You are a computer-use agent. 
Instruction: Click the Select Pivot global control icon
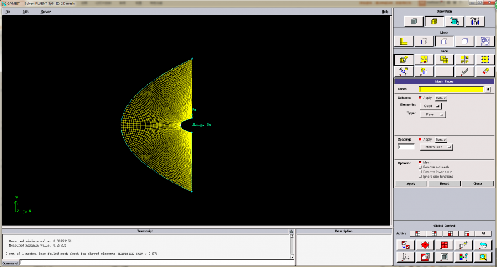click(x=425, y=245)
